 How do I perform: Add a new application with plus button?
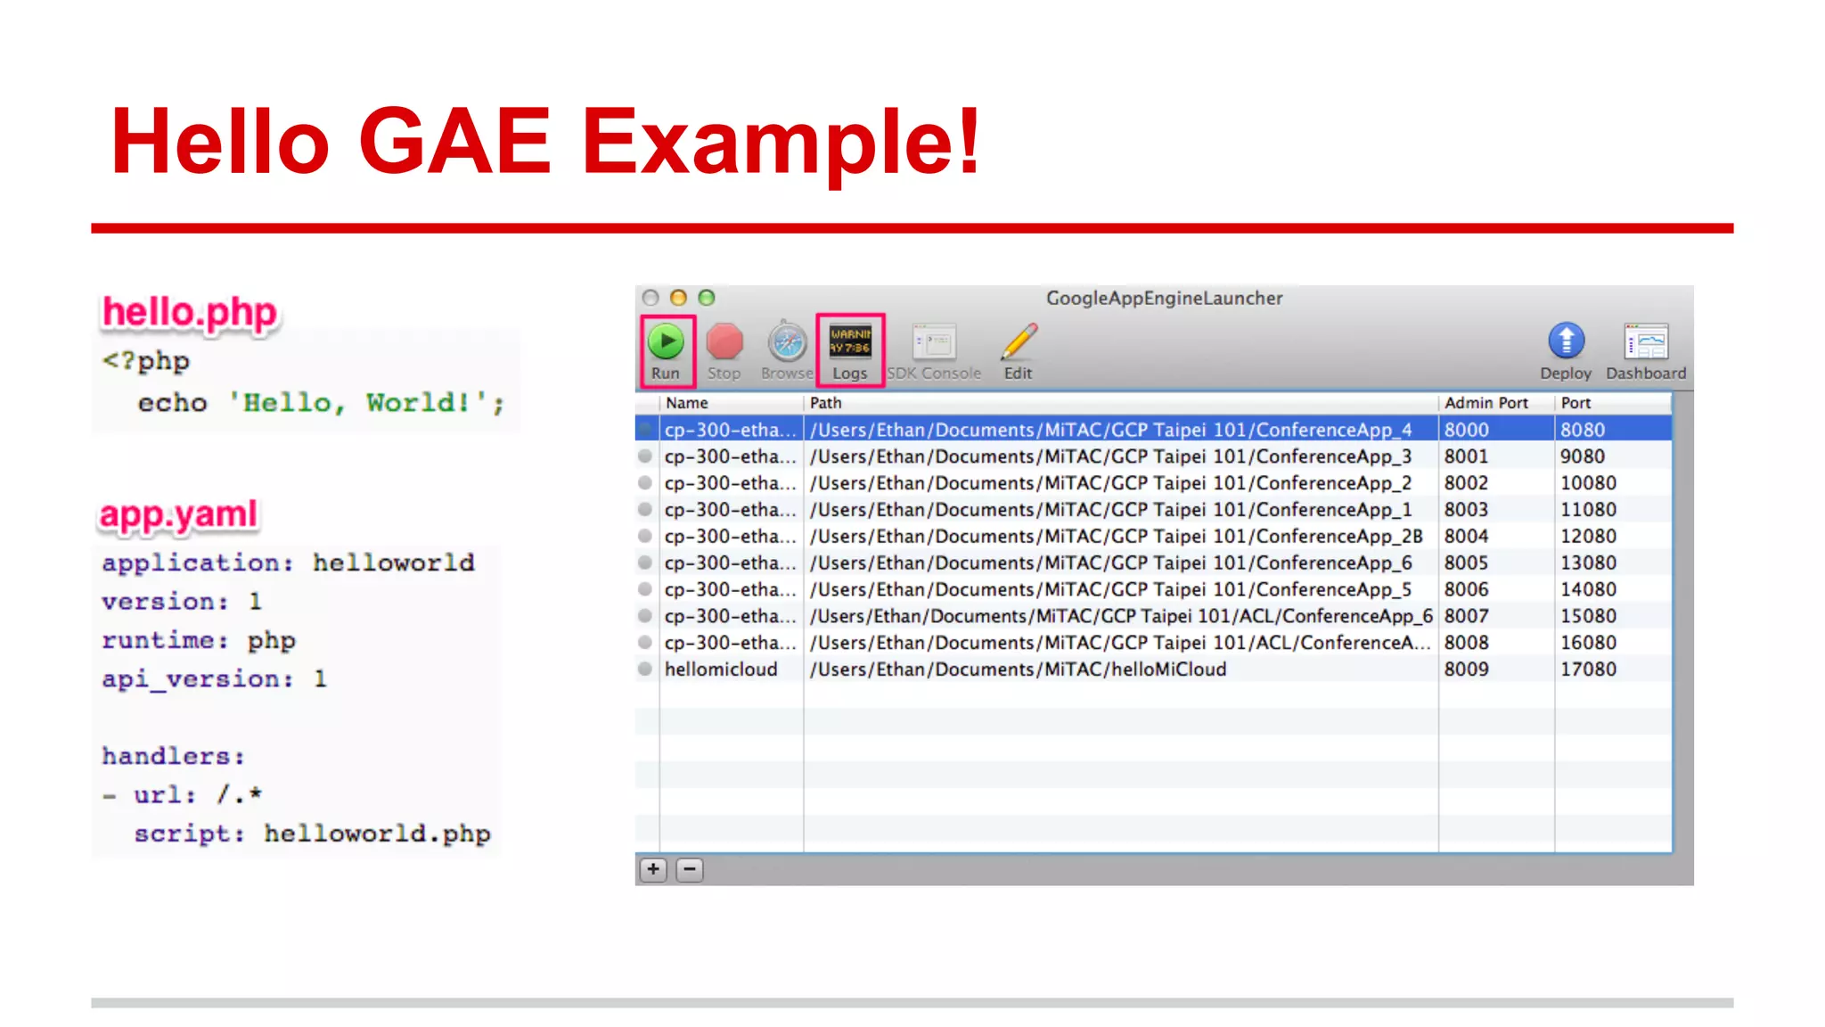click(x=653, y=869)
